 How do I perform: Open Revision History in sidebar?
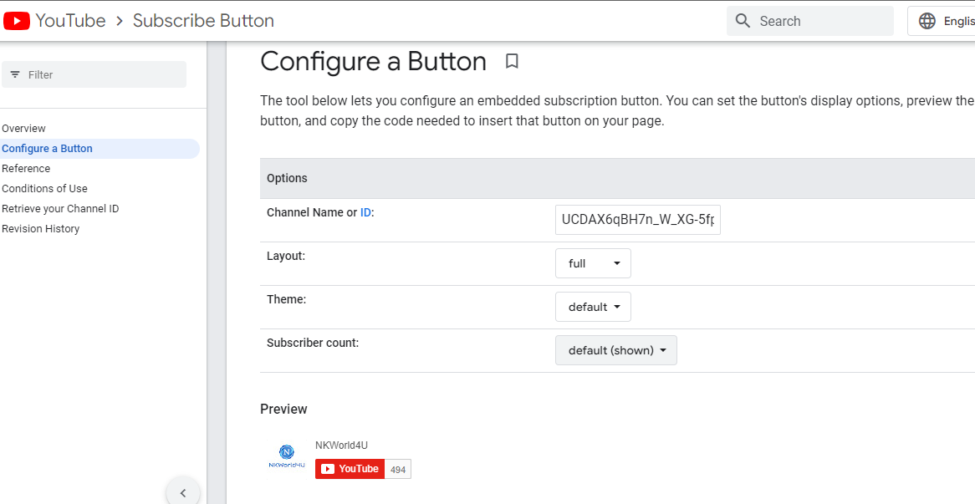40,229
